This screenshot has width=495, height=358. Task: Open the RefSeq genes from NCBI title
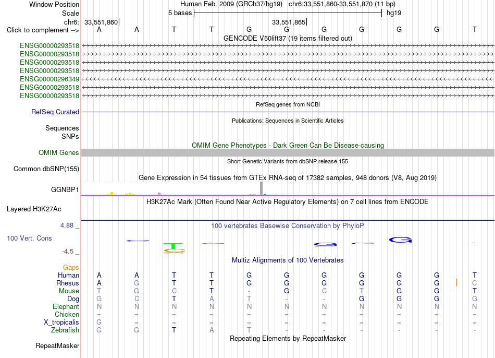[288, 104]
